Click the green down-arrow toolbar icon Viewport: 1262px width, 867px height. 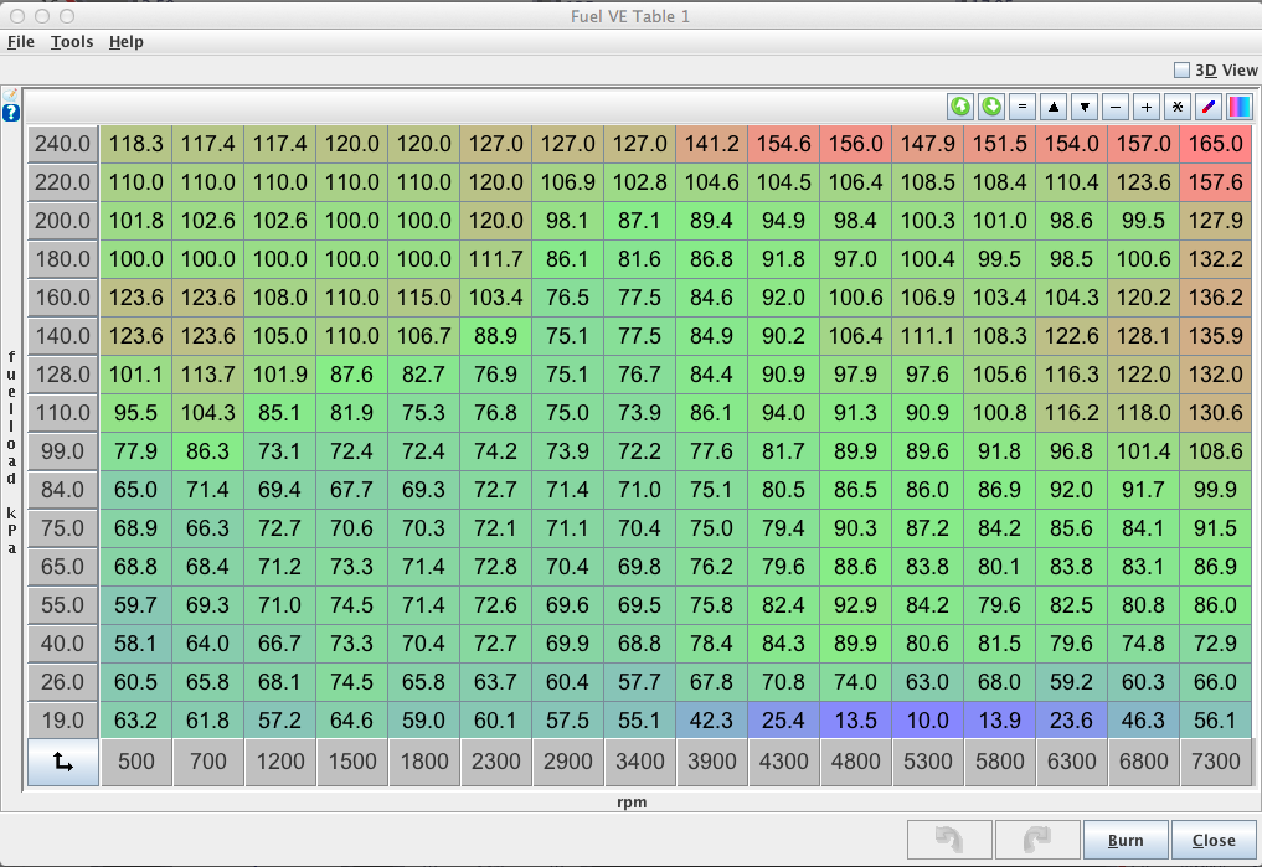pos(991,107)
